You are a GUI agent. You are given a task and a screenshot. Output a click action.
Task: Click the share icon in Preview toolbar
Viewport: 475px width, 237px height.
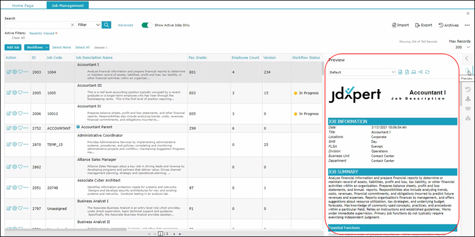[x=421, y=72]
